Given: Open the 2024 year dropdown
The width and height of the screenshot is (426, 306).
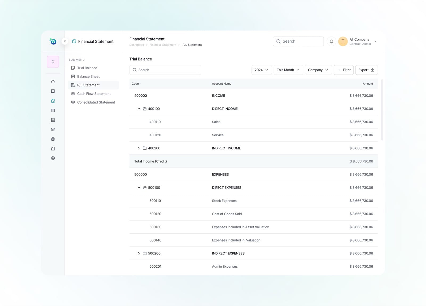Looking at the screenshot, I should [261, 70].
